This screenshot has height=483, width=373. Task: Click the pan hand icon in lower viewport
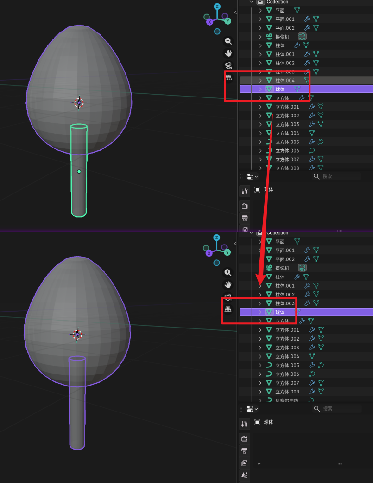coord(228,284)
